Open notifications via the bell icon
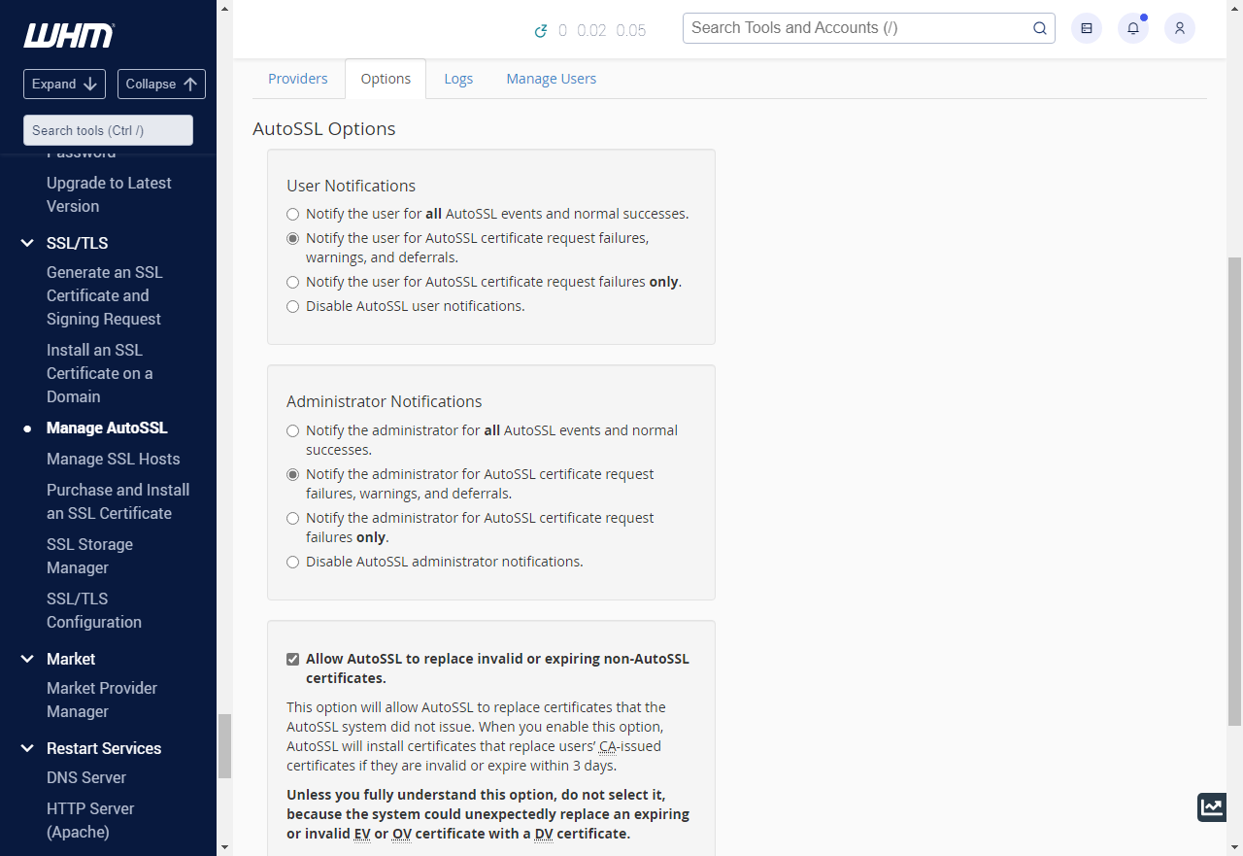This screenshot has height=856, width=1243. (x=1132, y=28)
